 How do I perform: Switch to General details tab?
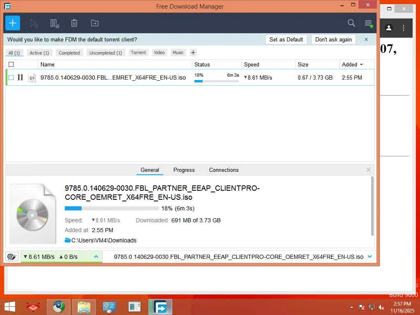150,170
